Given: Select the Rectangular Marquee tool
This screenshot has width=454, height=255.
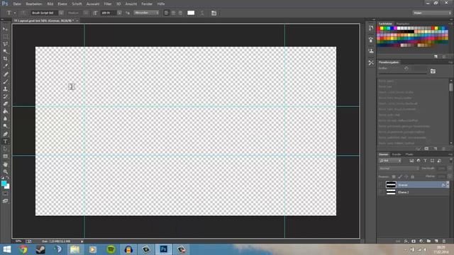Looking at the screenshot, I should [x=5, y=36].
